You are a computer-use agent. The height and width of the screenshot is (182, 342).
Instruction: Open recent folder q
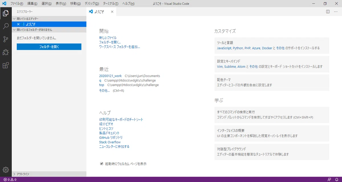(x=100, y=81)
